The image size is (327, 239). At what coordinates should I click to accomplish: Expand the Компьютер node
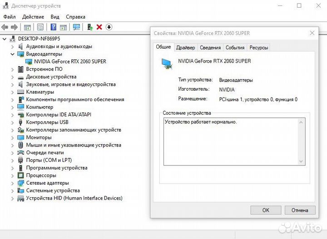[x=13, y=107]
